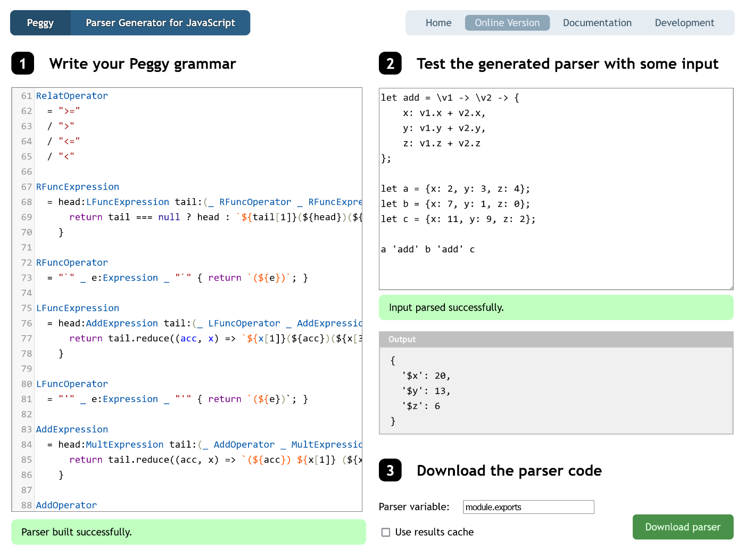
Task: Click the LFuncExpression rule on line 75
Action: pos(78,308)
